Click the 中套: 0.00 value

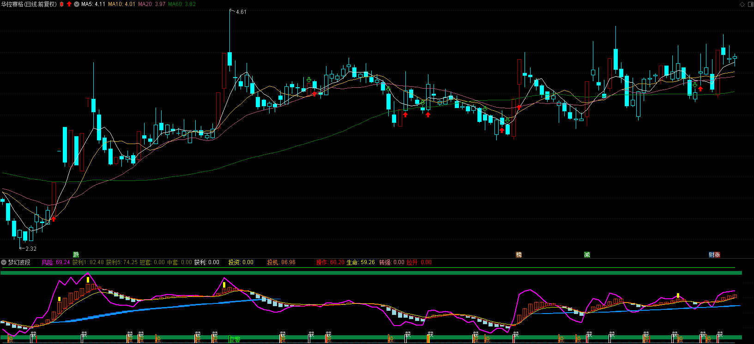(180, 262)
